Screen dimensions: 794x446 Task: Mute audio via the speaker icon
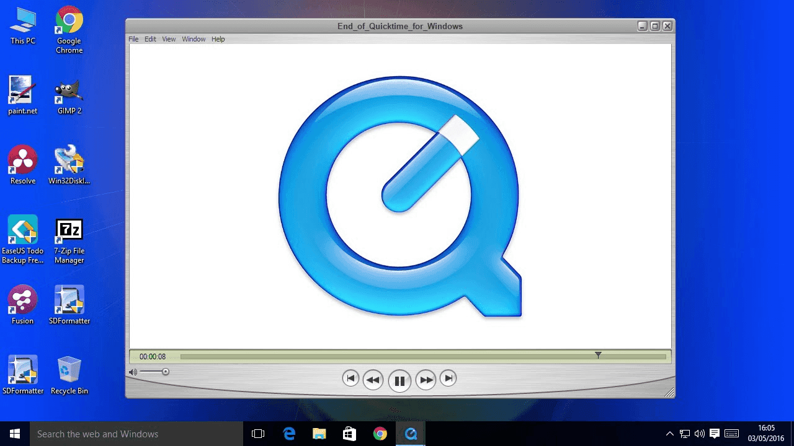coord(133,371)
